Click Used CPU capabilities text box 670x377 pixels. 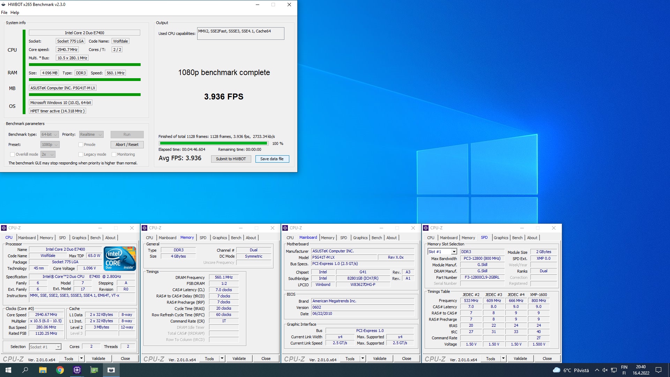(240, 34)
